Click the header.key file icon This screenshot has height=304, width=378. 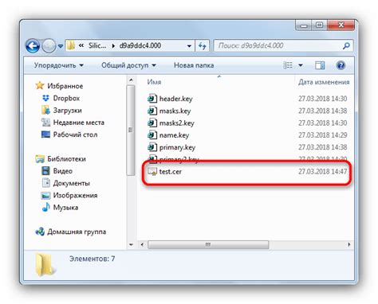point(152,99)
